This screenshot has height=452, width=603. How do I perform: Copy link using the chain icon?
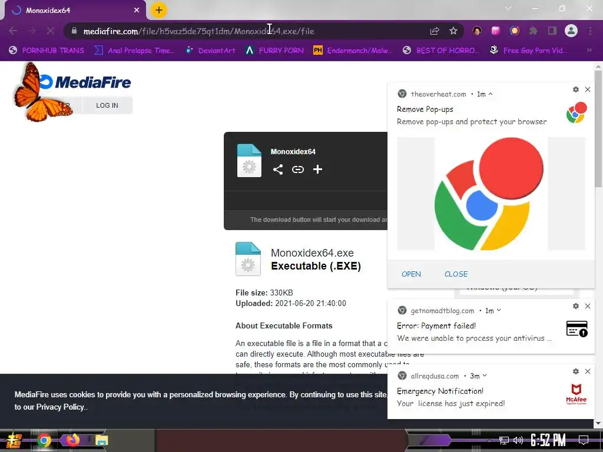(297, 169)
